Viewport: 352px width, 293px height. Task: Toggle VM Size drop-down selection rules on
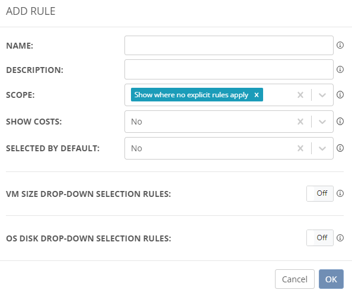coord(320,193)
